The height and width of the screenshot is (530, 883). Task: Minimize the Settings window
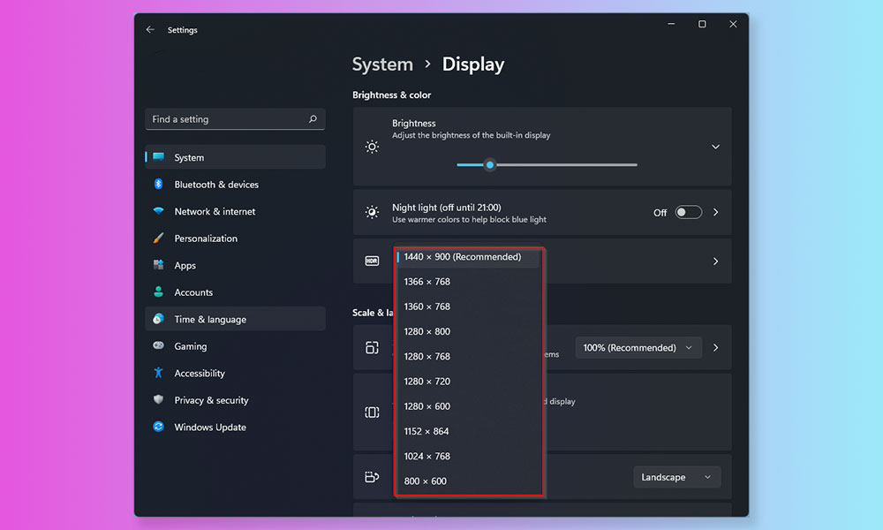pos(671,24)
